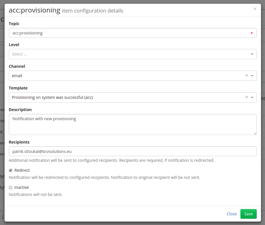Expand the Channel dropdown arrow
Screen dimensions: 265x225
252,76
